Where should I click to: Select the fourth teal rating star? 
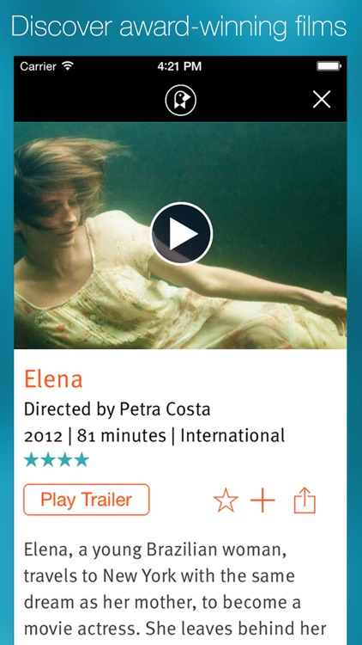(81, 459)
